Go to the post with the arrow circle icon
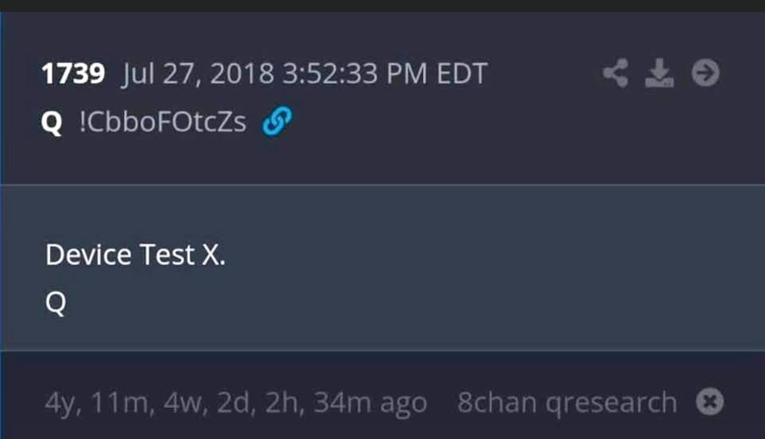This screenshot has width=765, height=439. pyautogui.click(x=705, y=73)
